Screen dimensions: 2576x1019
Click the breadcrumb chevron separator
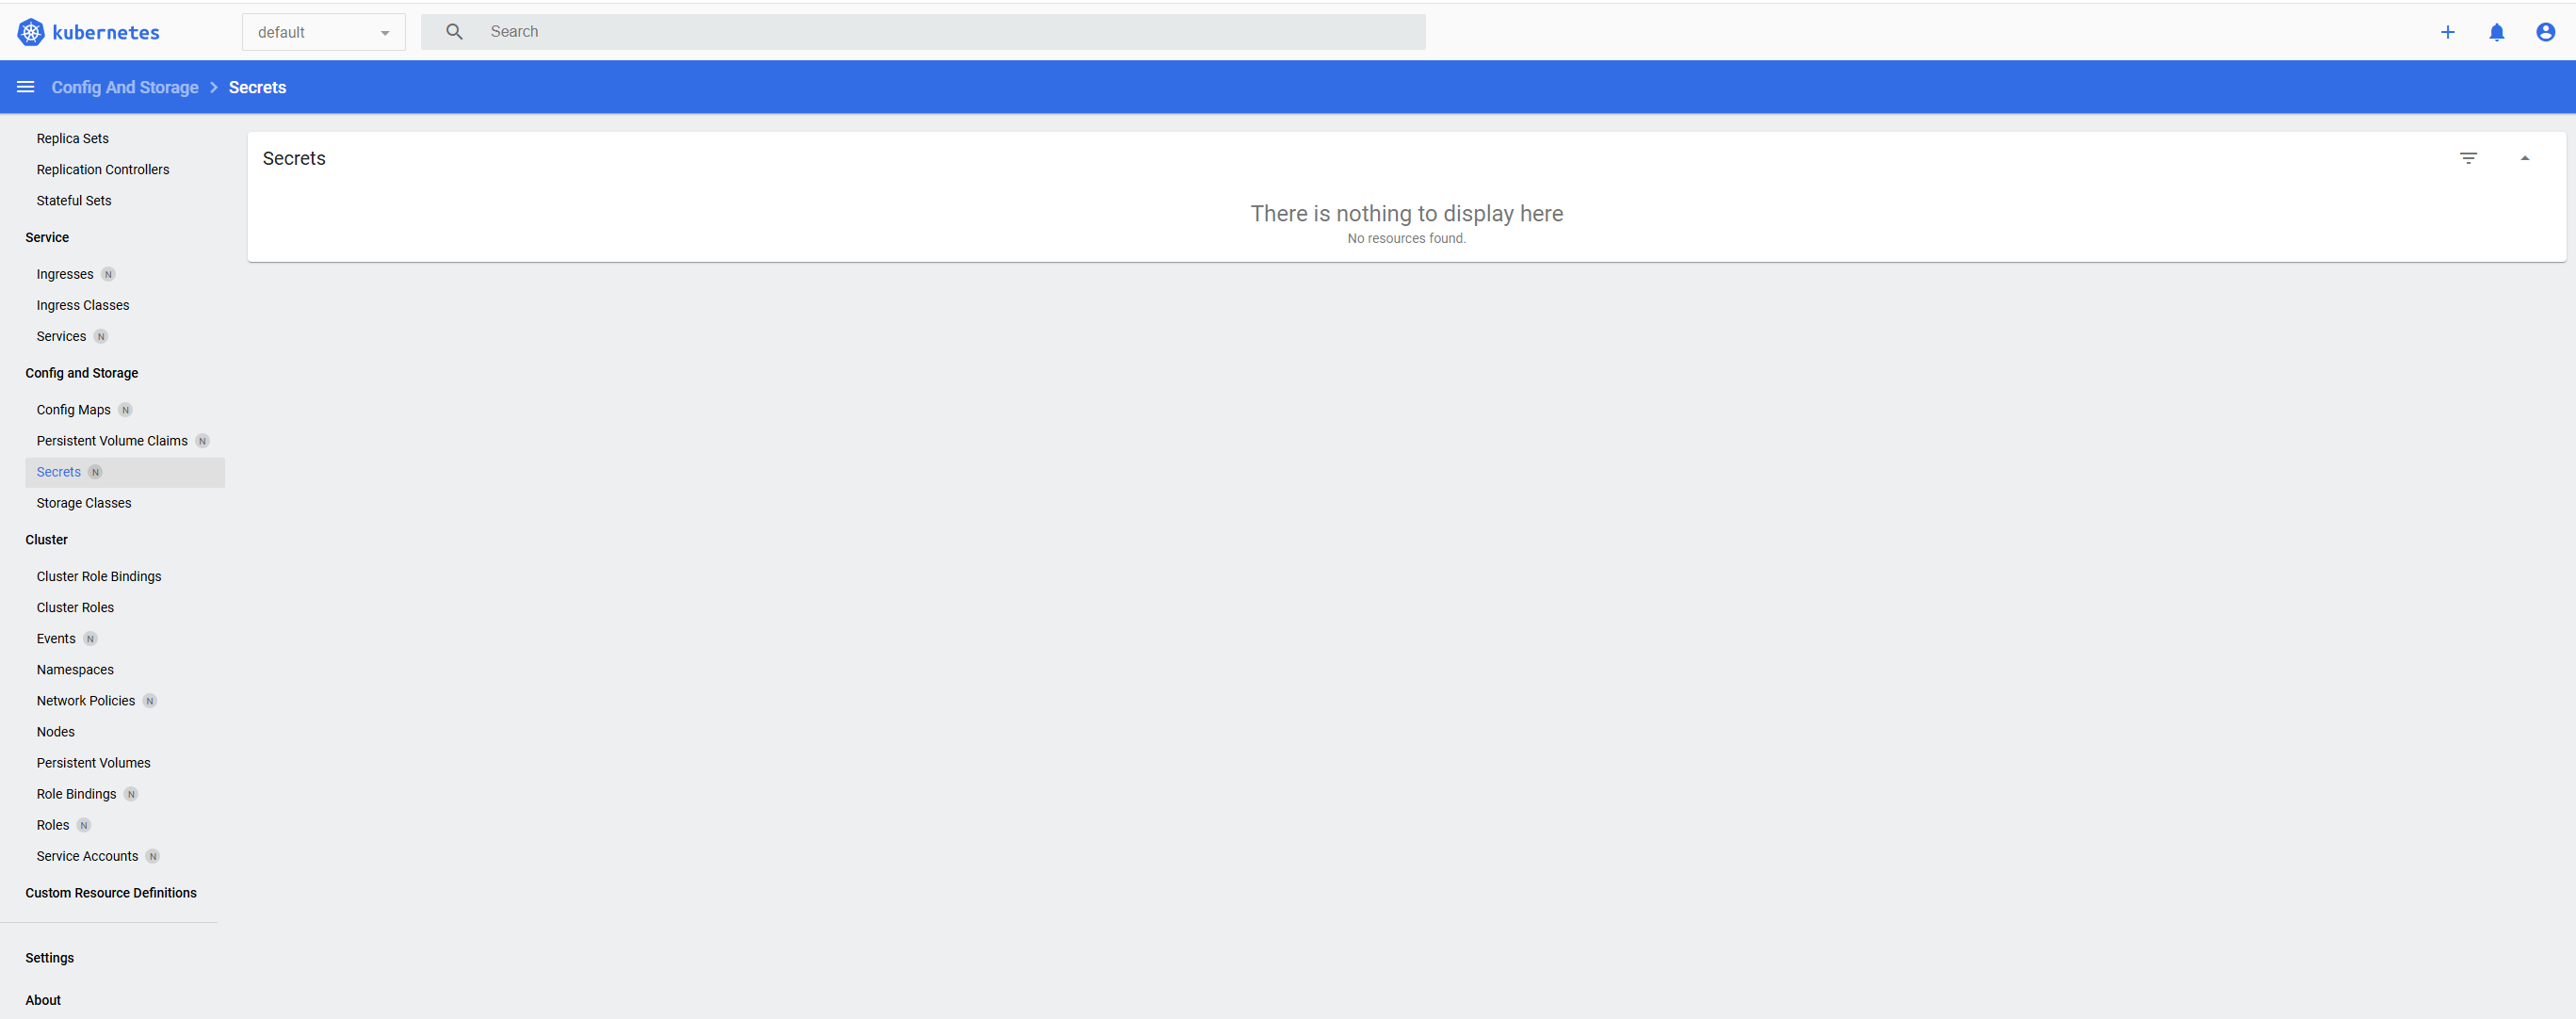tap(213, 87)
